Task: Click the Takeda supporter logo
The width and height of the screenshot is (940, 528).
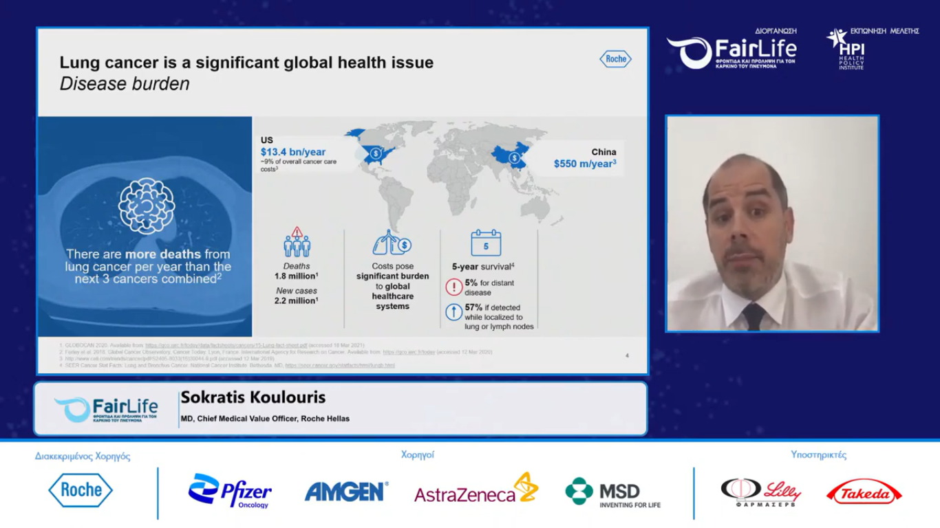Action: point(864,492)
